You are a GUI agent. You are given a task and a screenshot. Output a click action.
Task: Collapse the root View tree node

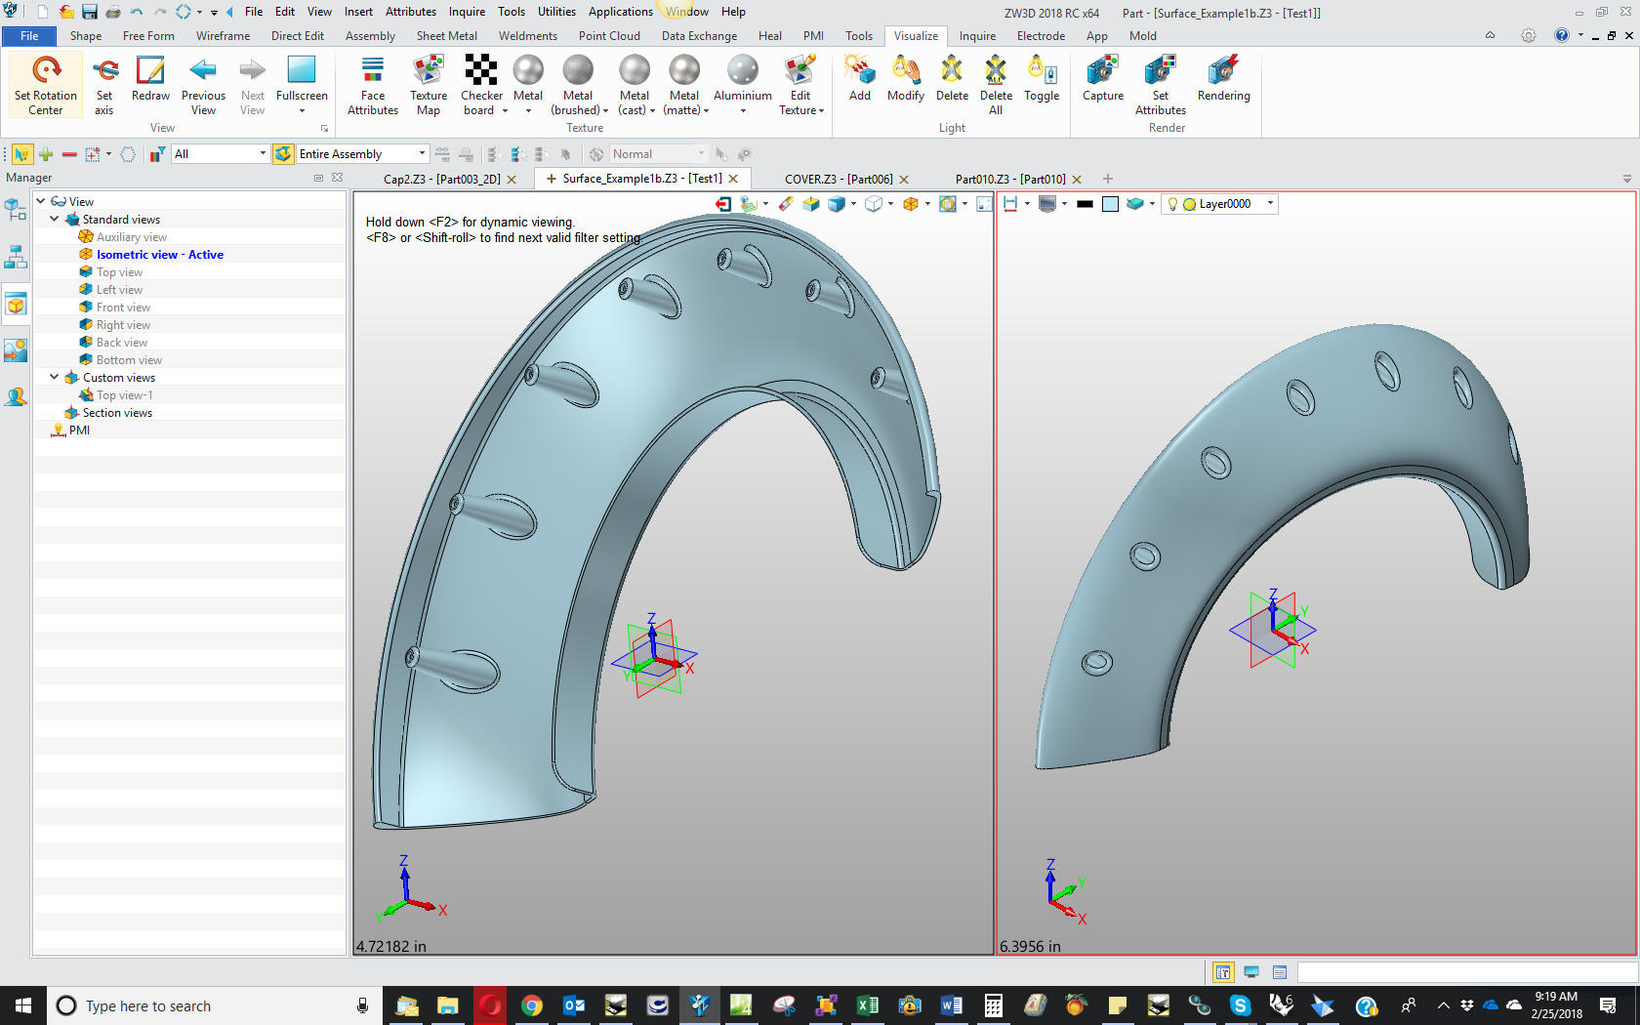point(41,202)
